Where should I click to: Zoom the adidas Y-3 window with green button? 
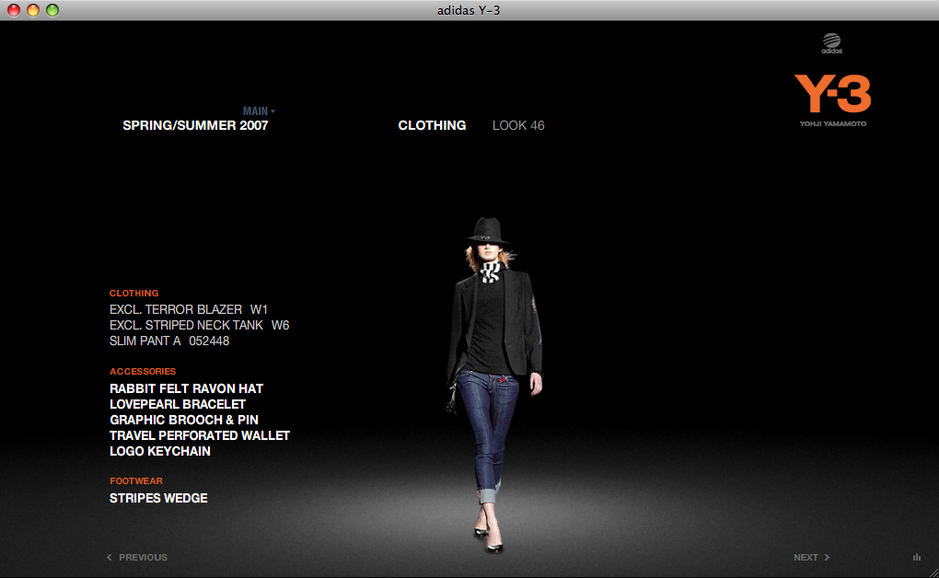[x=52, y=10]
